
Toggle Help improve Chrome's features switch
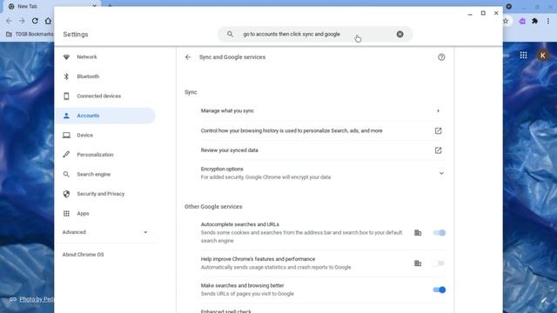coord(439,263)
